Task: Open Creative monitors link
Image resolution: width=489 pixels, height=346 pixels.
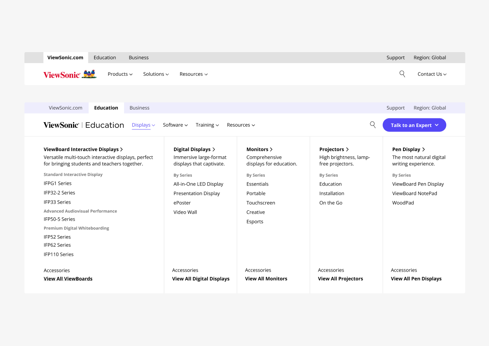Action: pos(256,212)
